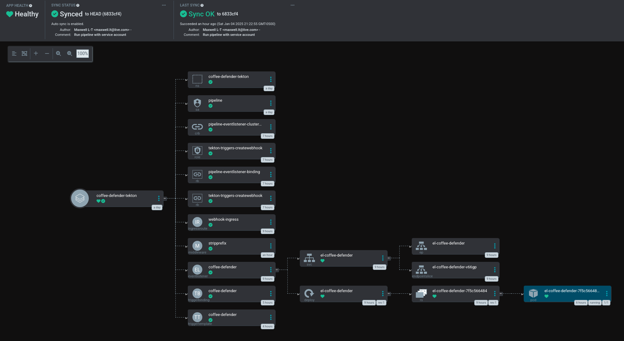Image resolution: width=624 pixels, height=341 pixels.
Task: Open the Sync Status panel ellipsis menu
Action: (164, 5)
